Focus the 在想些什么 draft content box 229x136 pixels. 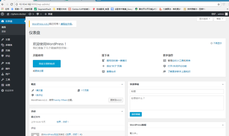(x=177, y=103)
